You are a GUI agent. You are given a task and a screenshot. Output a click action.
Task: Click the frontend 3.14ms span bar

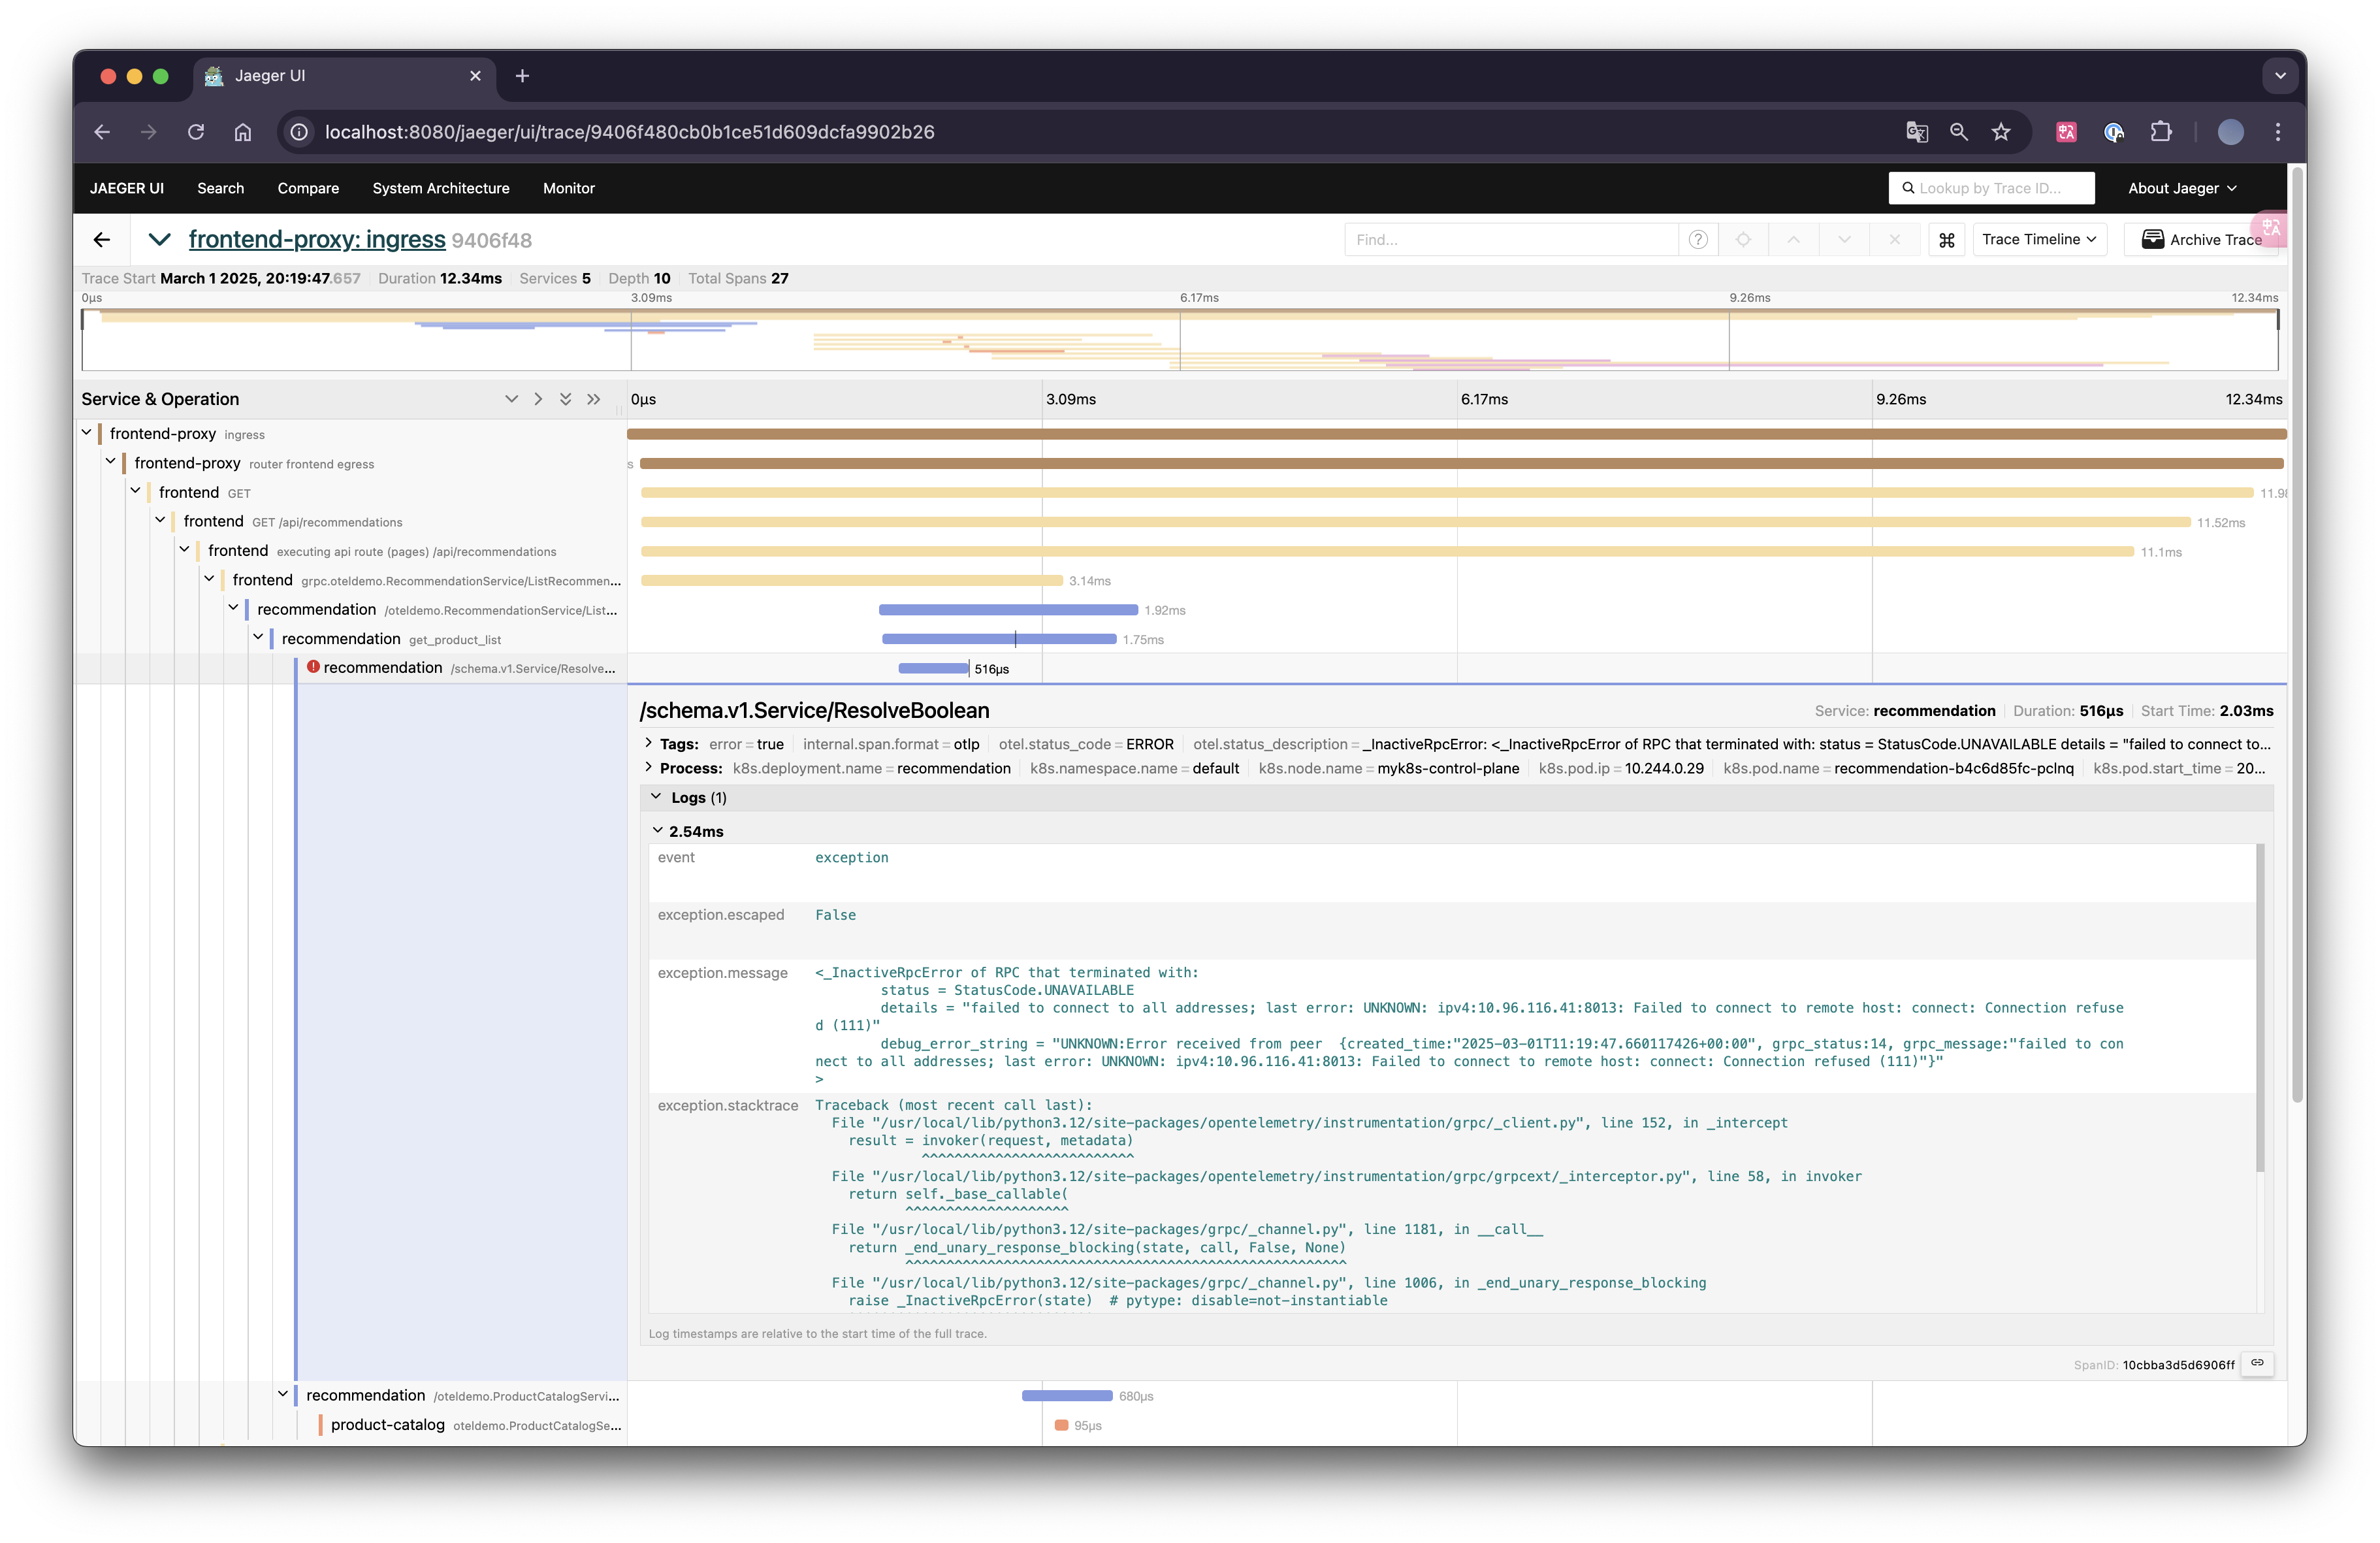click(x=852, y=581)
